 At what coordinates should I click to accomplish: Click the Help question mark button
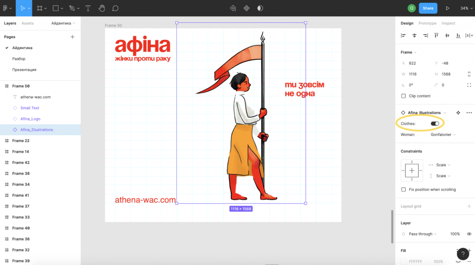[x=463, y=253]
